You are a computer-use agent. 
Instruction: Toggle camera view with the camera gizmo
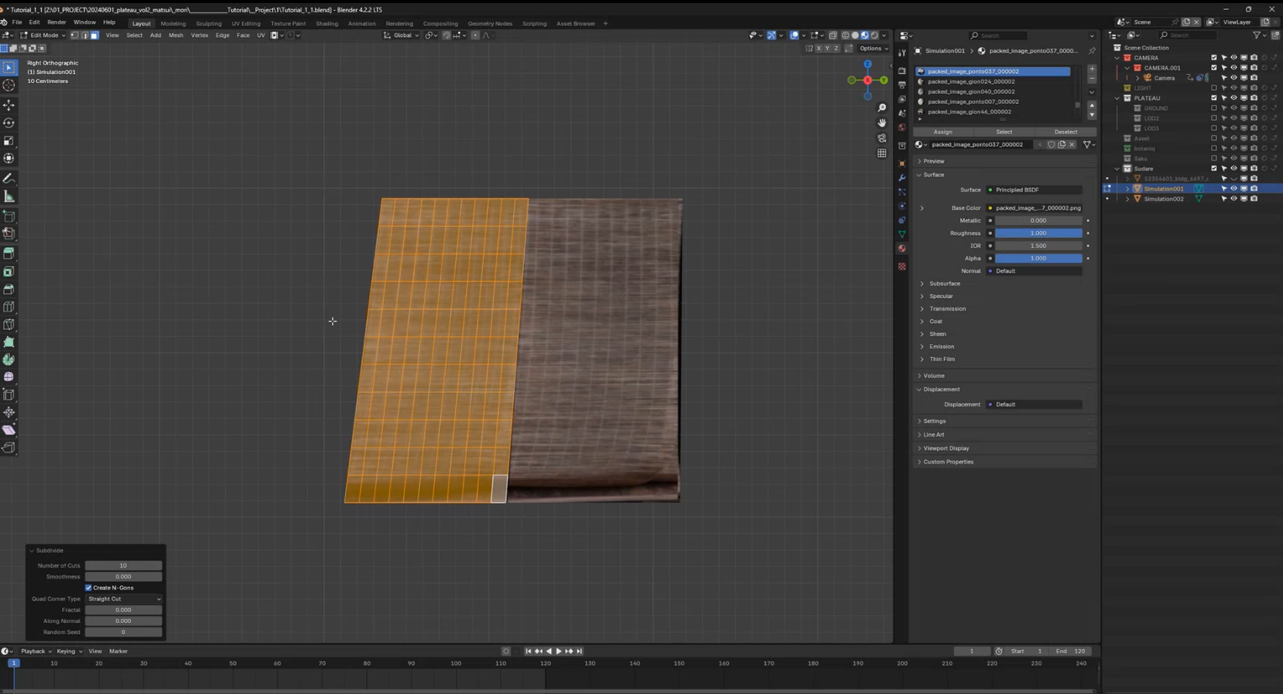tap(882, 138)
